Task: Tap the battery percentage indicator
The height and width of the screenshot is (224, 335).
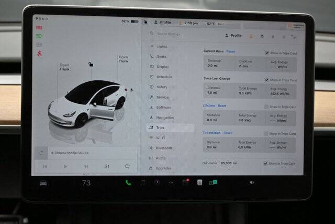Action: [x=130, y=21]
